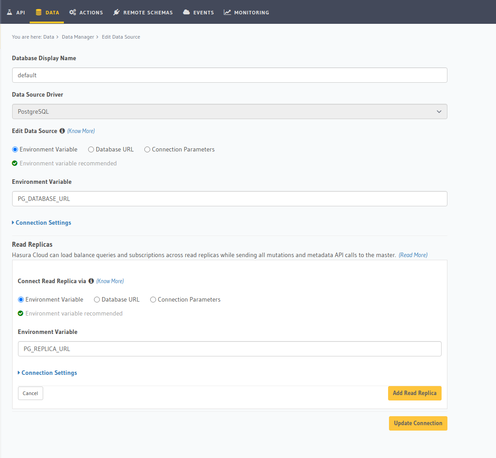496x458 pixels.
Task: Open the Read More link about replicas
Action: click(412, 255)
